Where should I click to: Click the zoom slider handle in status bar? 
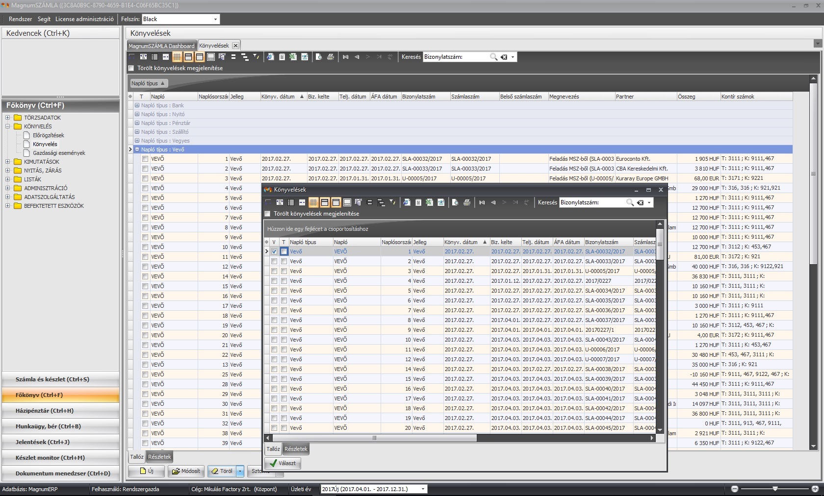(x=775, y=489)
